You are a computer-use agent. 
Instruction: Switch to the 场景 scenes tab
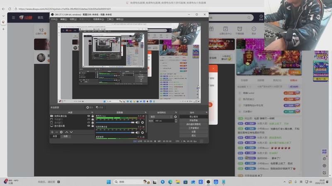(66, 136)
